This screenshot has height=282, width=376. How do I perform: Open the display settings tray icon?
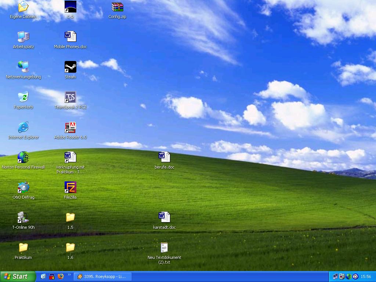342,276
